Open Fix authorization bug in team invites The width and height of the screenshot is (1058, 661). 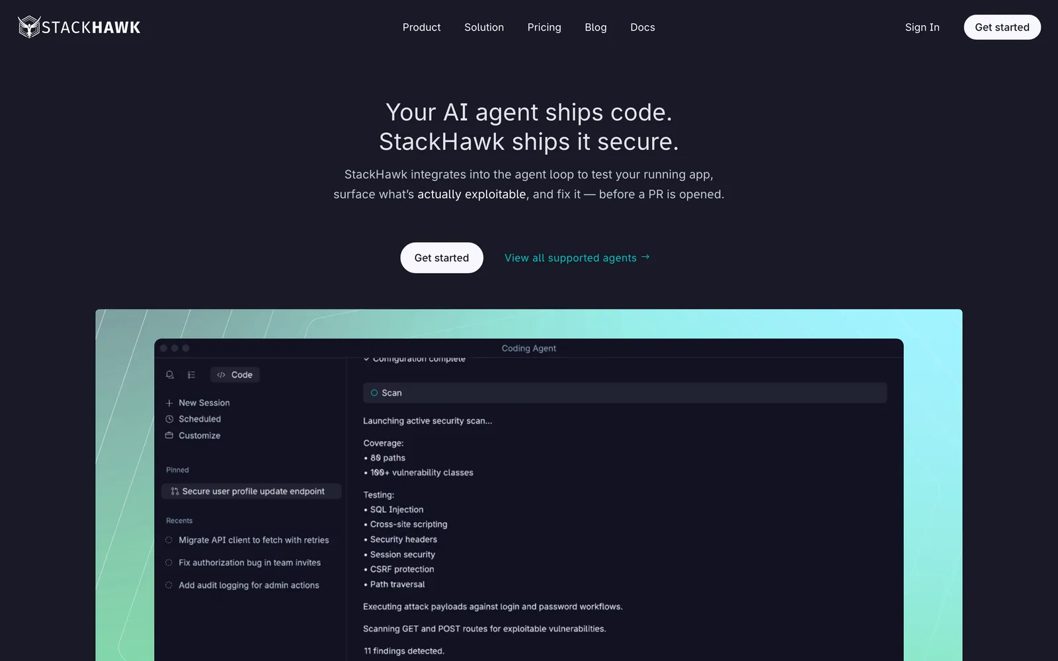point(249,563)
